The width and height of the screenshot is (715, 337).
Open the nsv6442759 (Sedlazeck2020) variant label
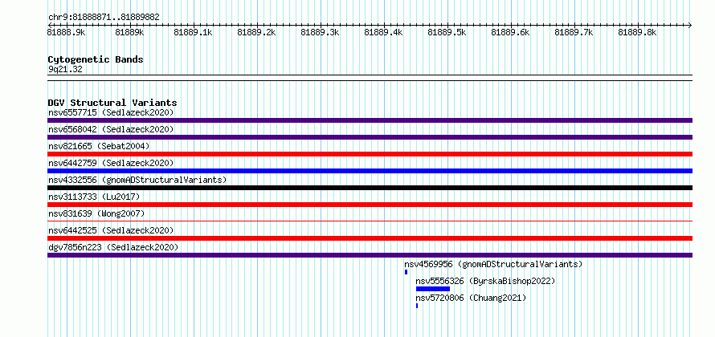tap(111, 163)
